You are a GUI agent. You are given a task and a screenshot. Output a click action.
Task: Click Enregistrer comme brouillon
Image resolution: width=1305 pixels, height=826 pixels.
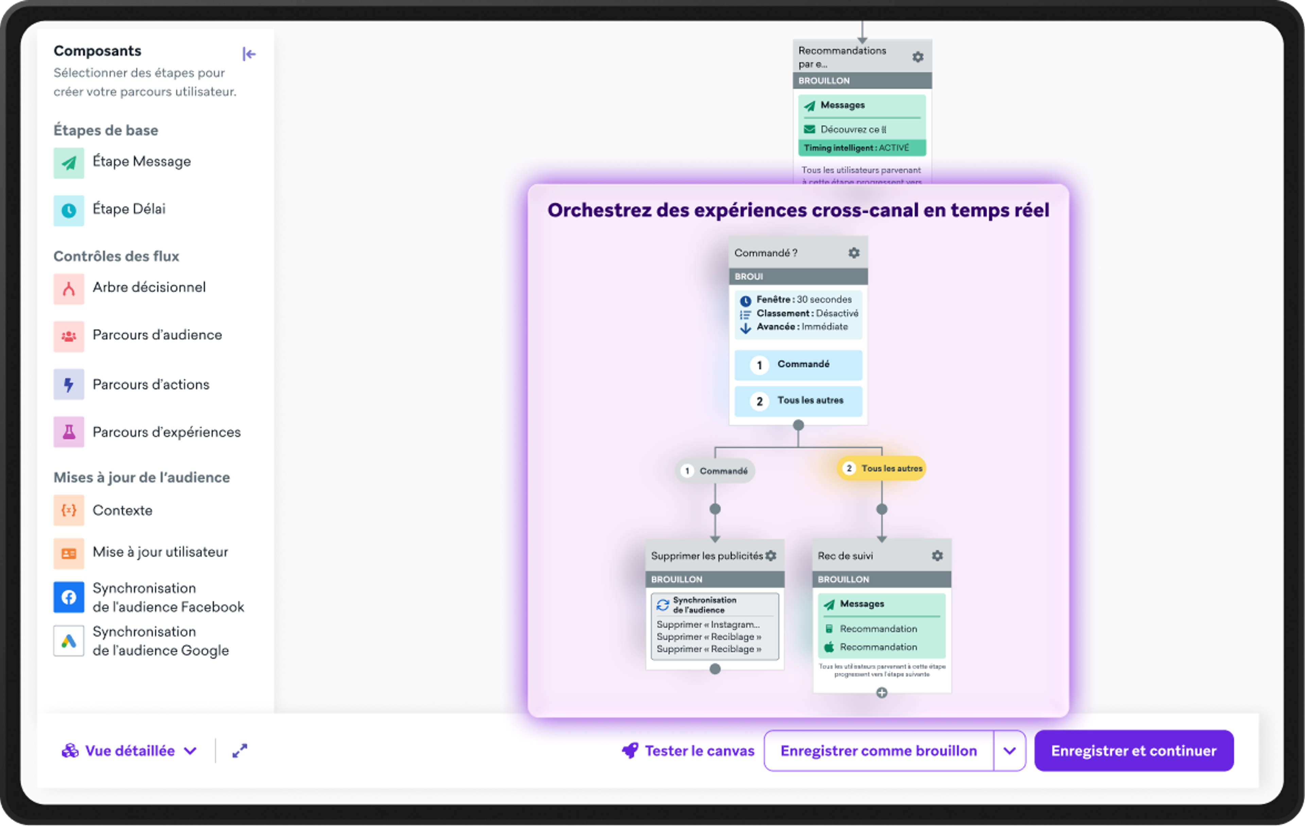[x=879, y=751]
